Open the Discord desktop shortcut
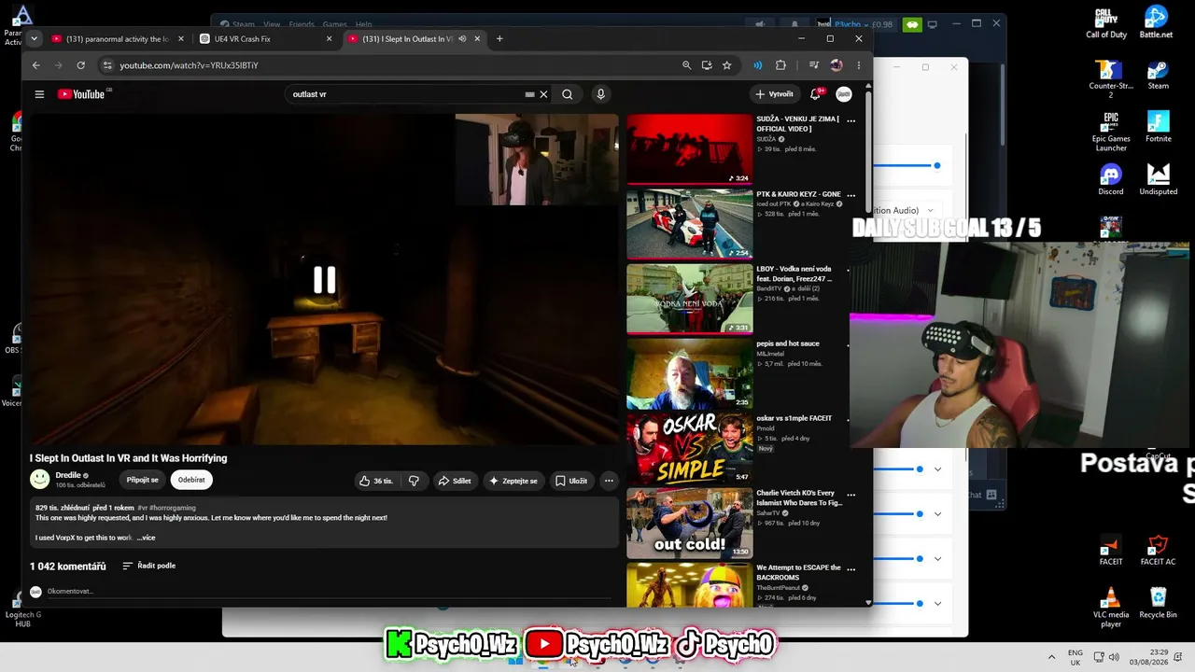The height and width of the screenshot is (672, 1195). 1111,180
